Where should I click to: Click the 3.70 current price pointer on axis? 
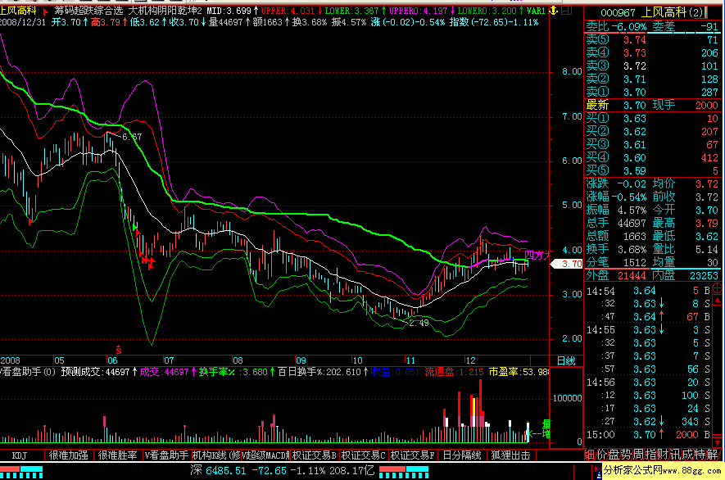click(567, 264)
